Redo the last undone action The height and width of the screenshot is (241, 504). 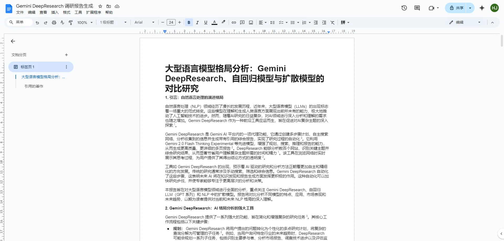46,23
